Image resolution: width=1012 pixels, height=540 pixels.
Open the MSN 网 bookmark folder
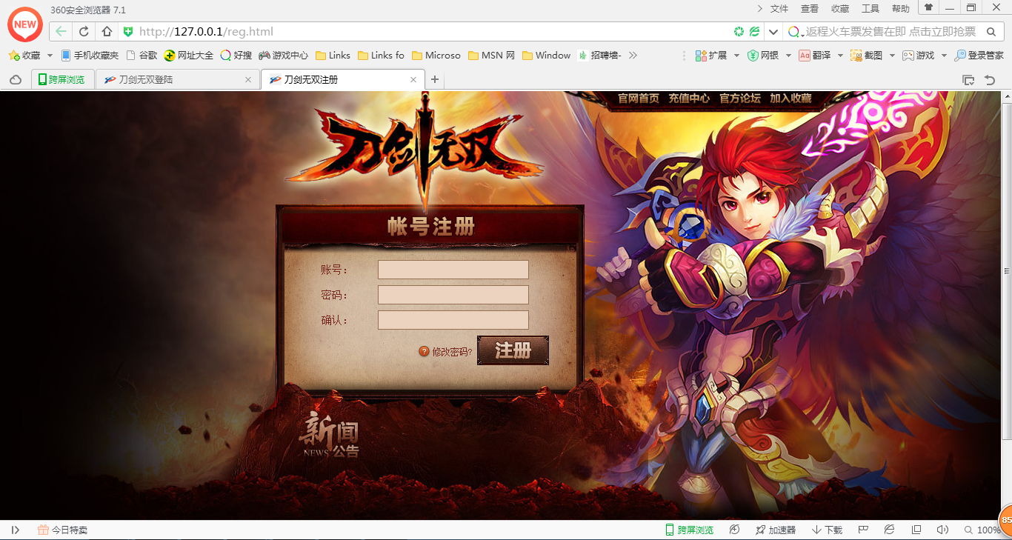pyautogui.click(x=491, y=56)
